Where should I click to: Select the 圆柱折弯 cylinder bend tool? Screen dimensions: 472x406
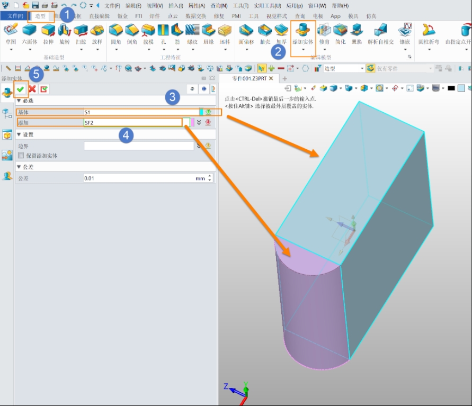coord(429,34)
